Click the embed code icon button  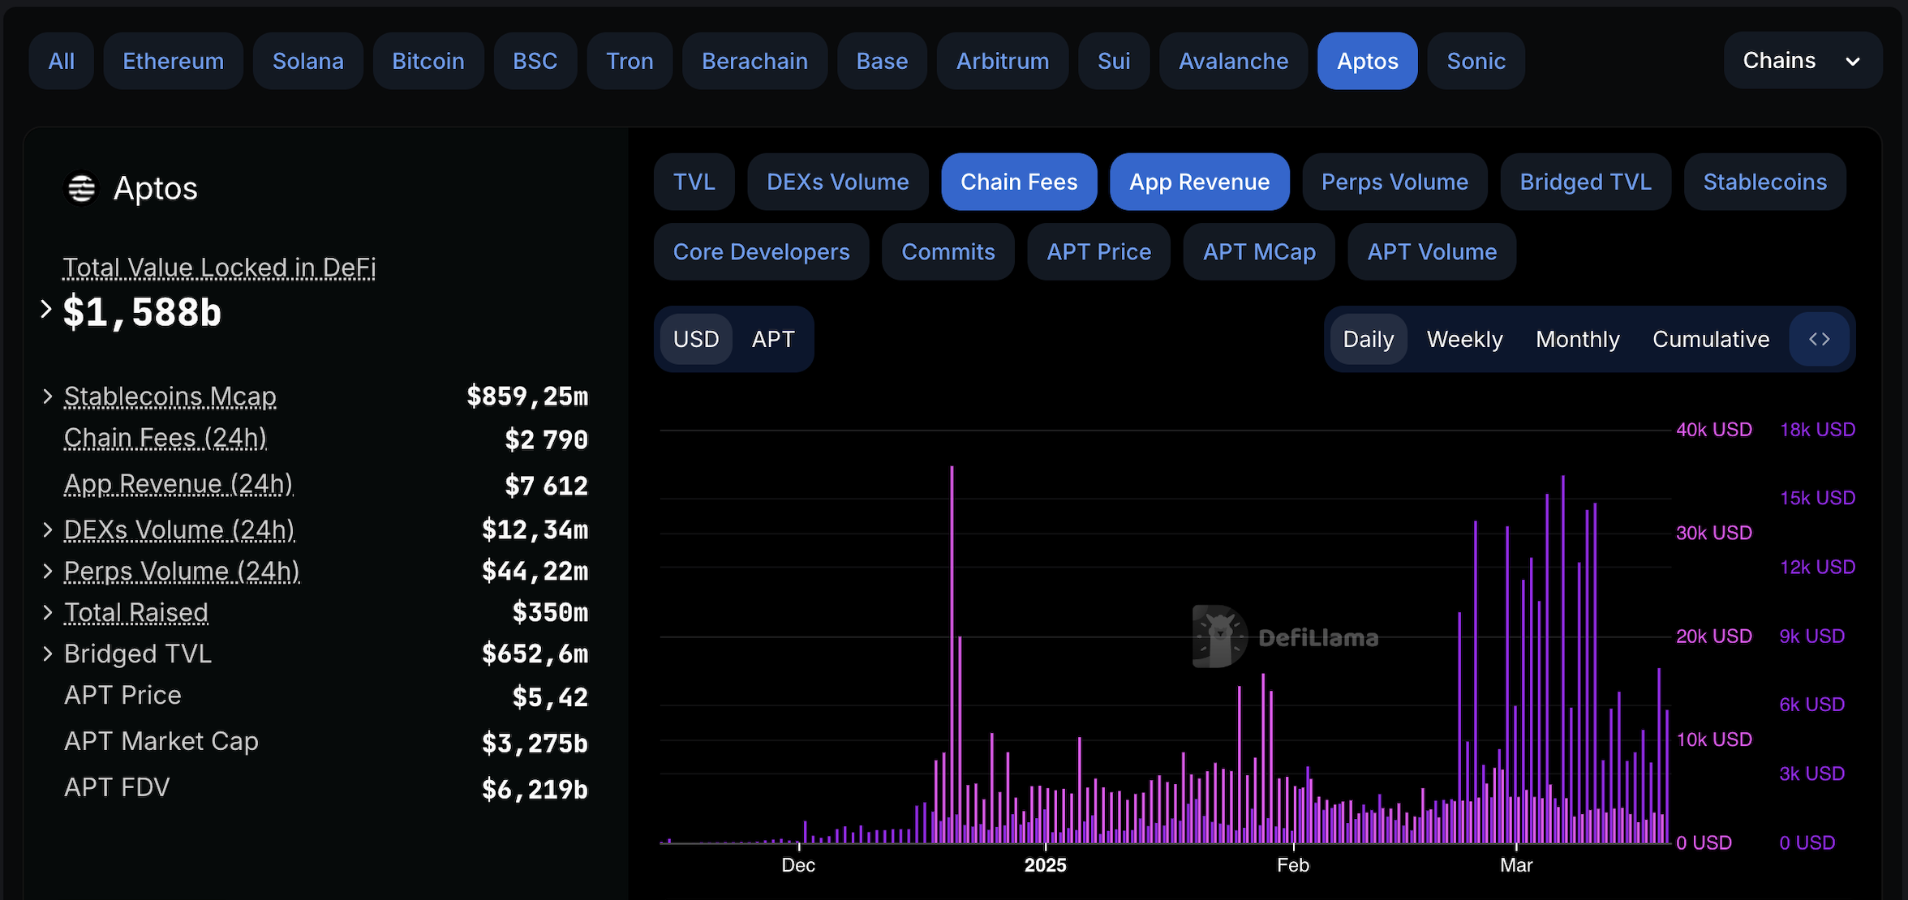tap(1819, 339)
